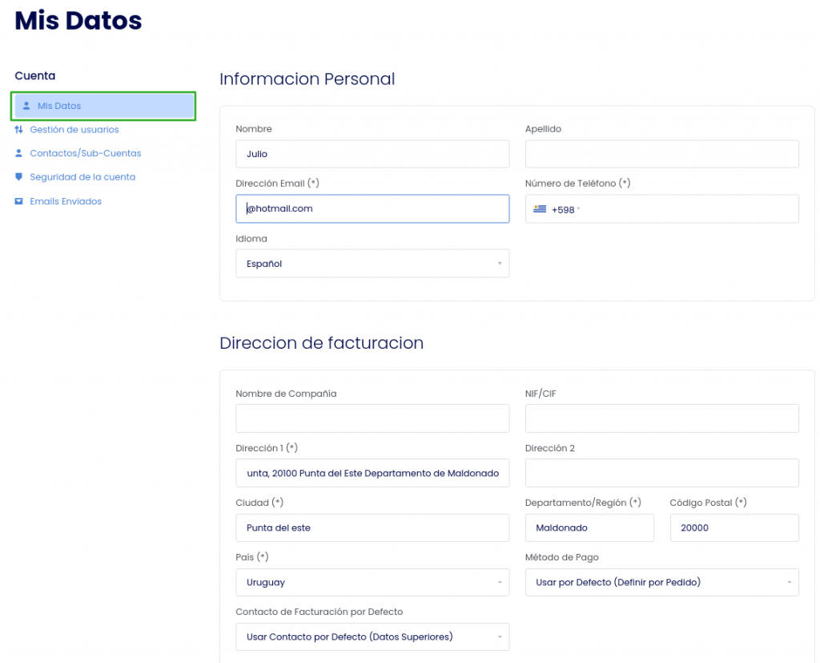The image size is (820, 663).
Task: Click the Emails Enviados envelope icon
Action: coord(19,201)
